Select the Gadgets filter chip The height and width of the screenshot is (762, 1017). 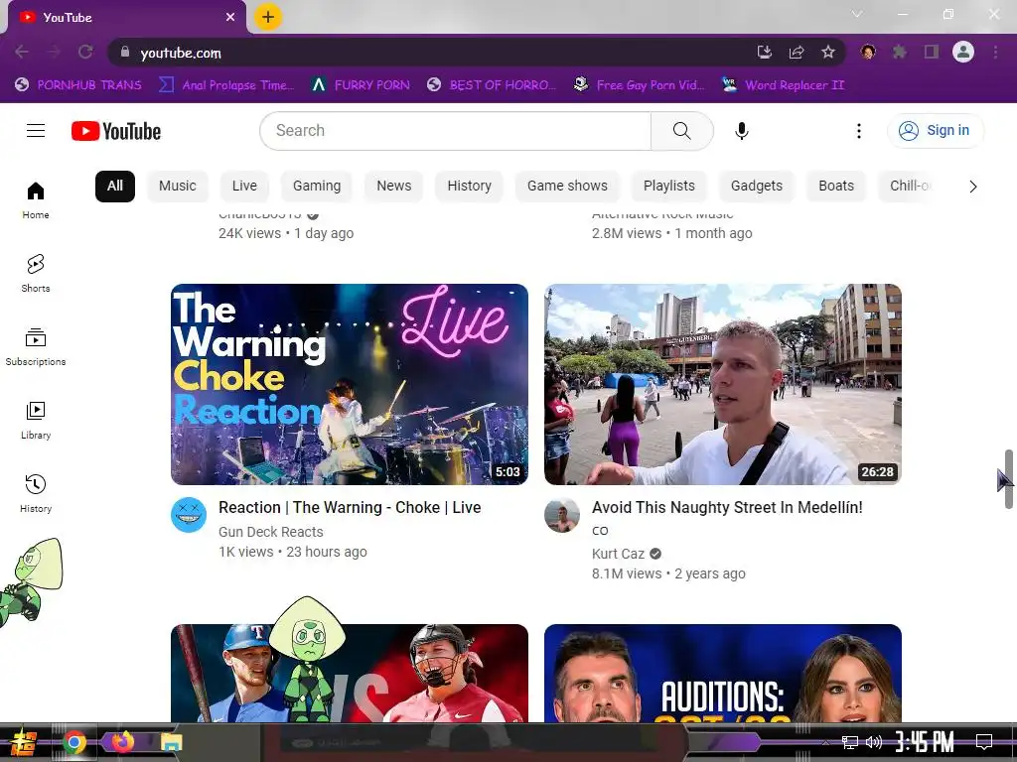pos(756,186)
